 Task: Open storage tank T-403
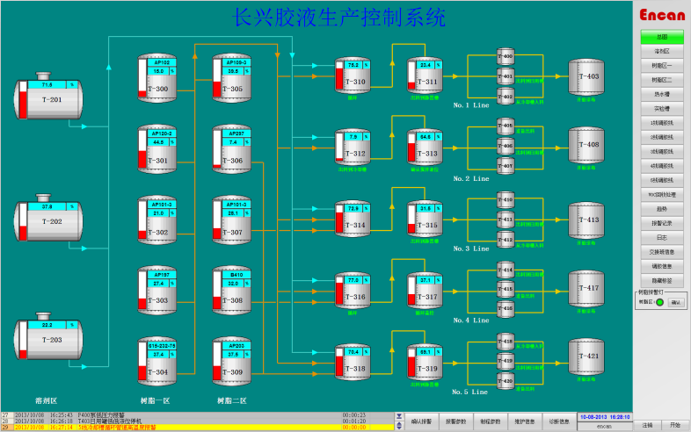click(x=586, y=77)
